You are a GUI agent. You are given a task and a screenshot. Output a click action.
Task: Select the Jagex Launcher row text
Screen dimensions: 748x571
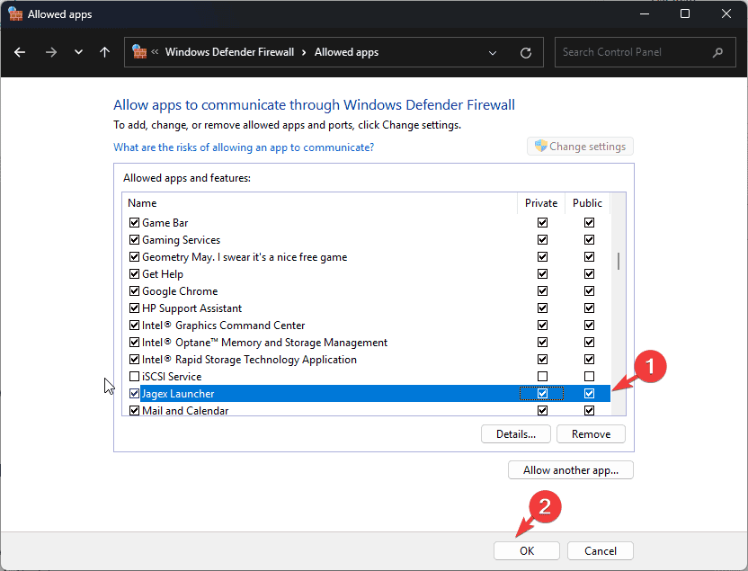point(178,394)
